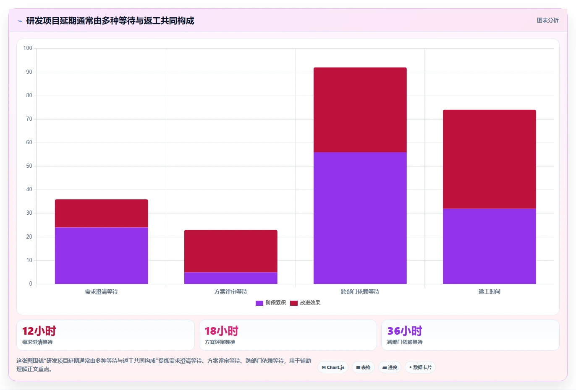Click the progress icon in 进度 chip
576x390 pixels.
385,367
